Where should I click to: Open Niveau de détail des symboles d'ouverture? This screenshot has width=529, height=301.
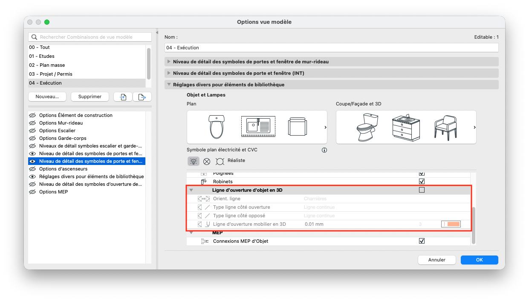(x=90, y=184)
